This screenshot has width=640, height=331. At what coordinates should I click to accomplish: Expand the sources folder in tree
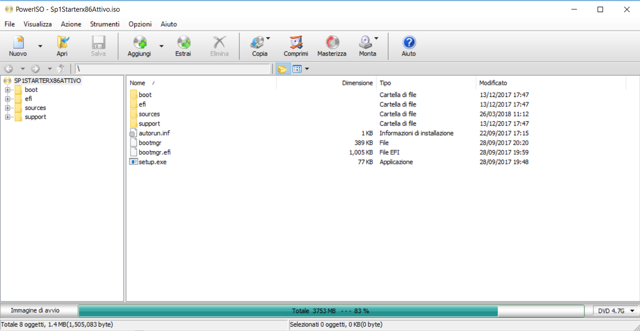(7, 108)
